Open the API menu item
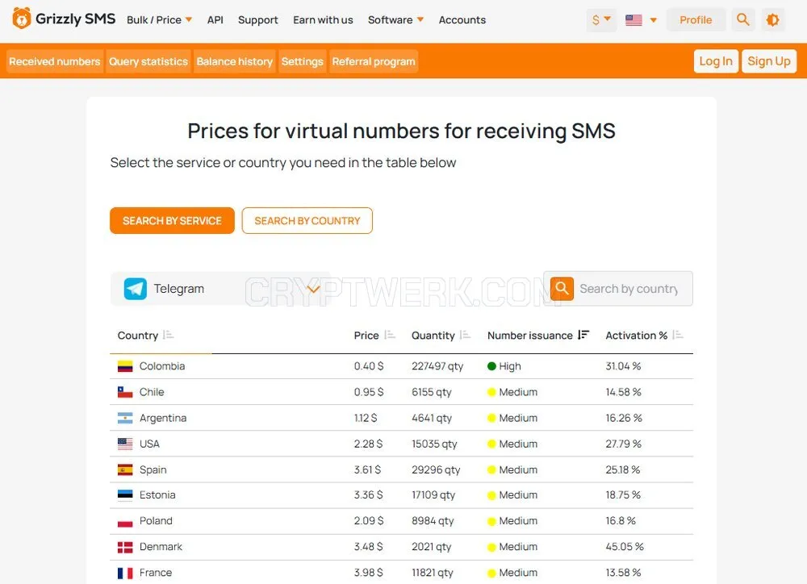 point(215,19)
